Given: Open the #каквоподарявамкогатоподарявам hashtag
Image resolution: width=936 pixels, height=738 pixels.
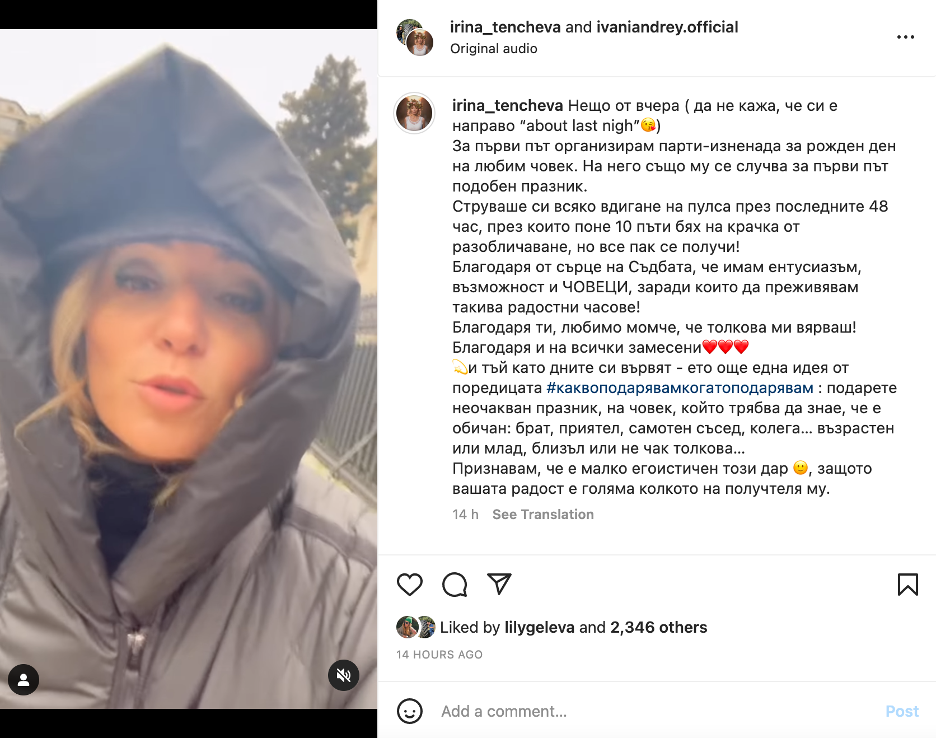Looking at the screenshot, I should (680, 388).
